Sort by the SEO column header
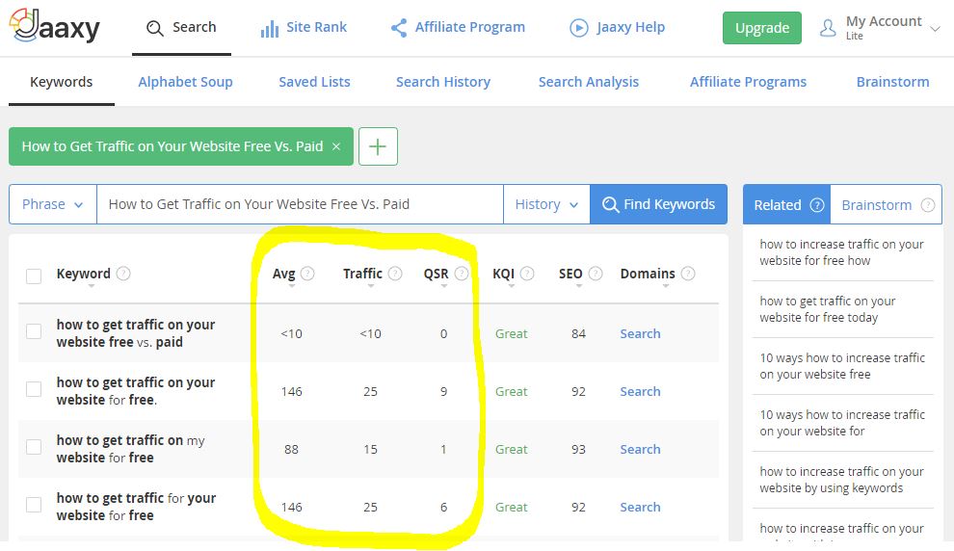 [570, 274]
